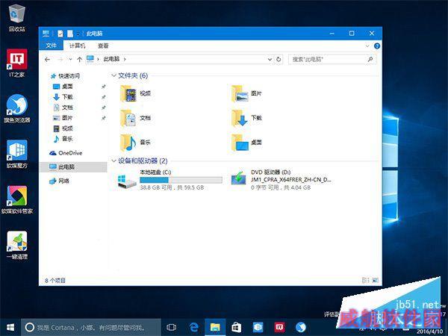Go forward with the right arrow
Screen dimensions: 448x336
click(x=60, y=60)
